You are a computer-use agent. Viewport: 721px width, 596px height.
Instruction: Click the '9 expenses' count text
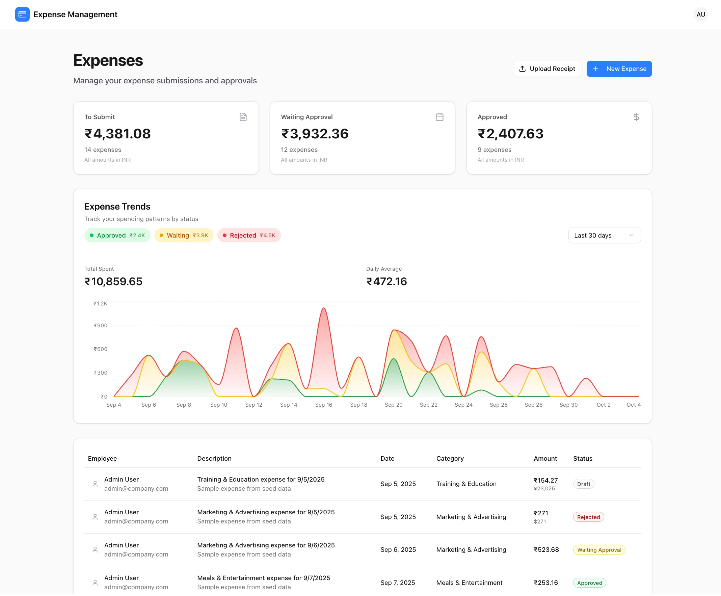coord(495,150)
